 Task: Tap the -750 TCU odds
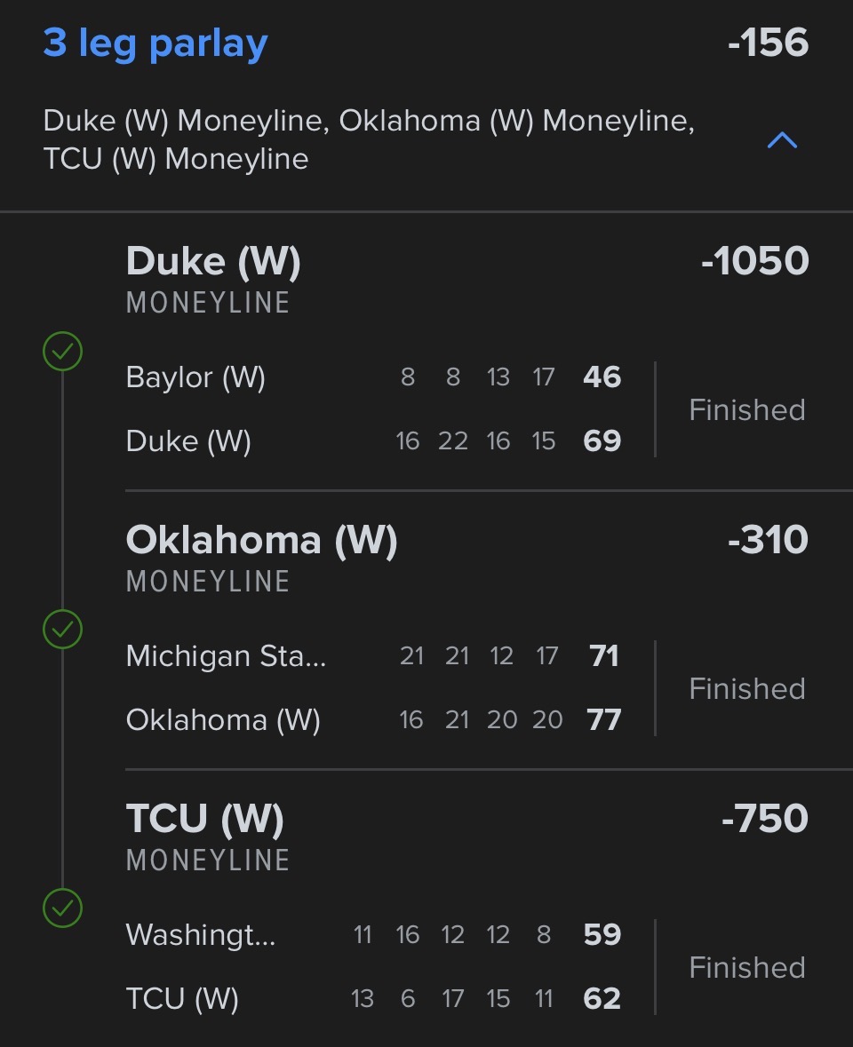tap(764, 819)
